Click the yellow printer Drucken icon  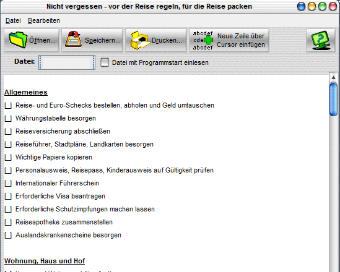pos(140,40)
